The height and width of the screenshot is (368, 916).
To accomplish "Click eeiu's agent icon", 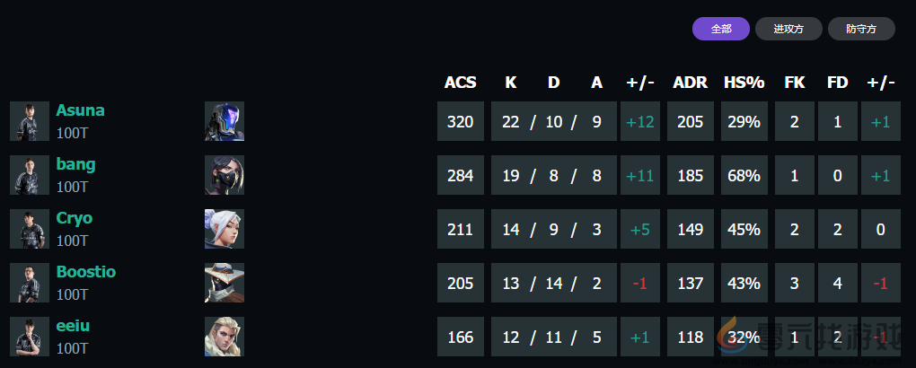I will pos(225,337).
